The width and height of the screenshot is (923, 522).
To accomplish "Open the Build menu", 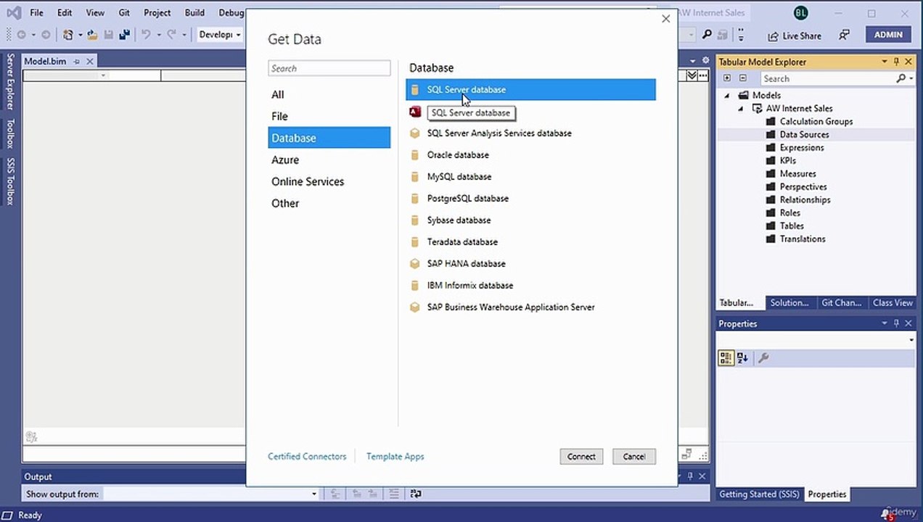I will 194,12.
